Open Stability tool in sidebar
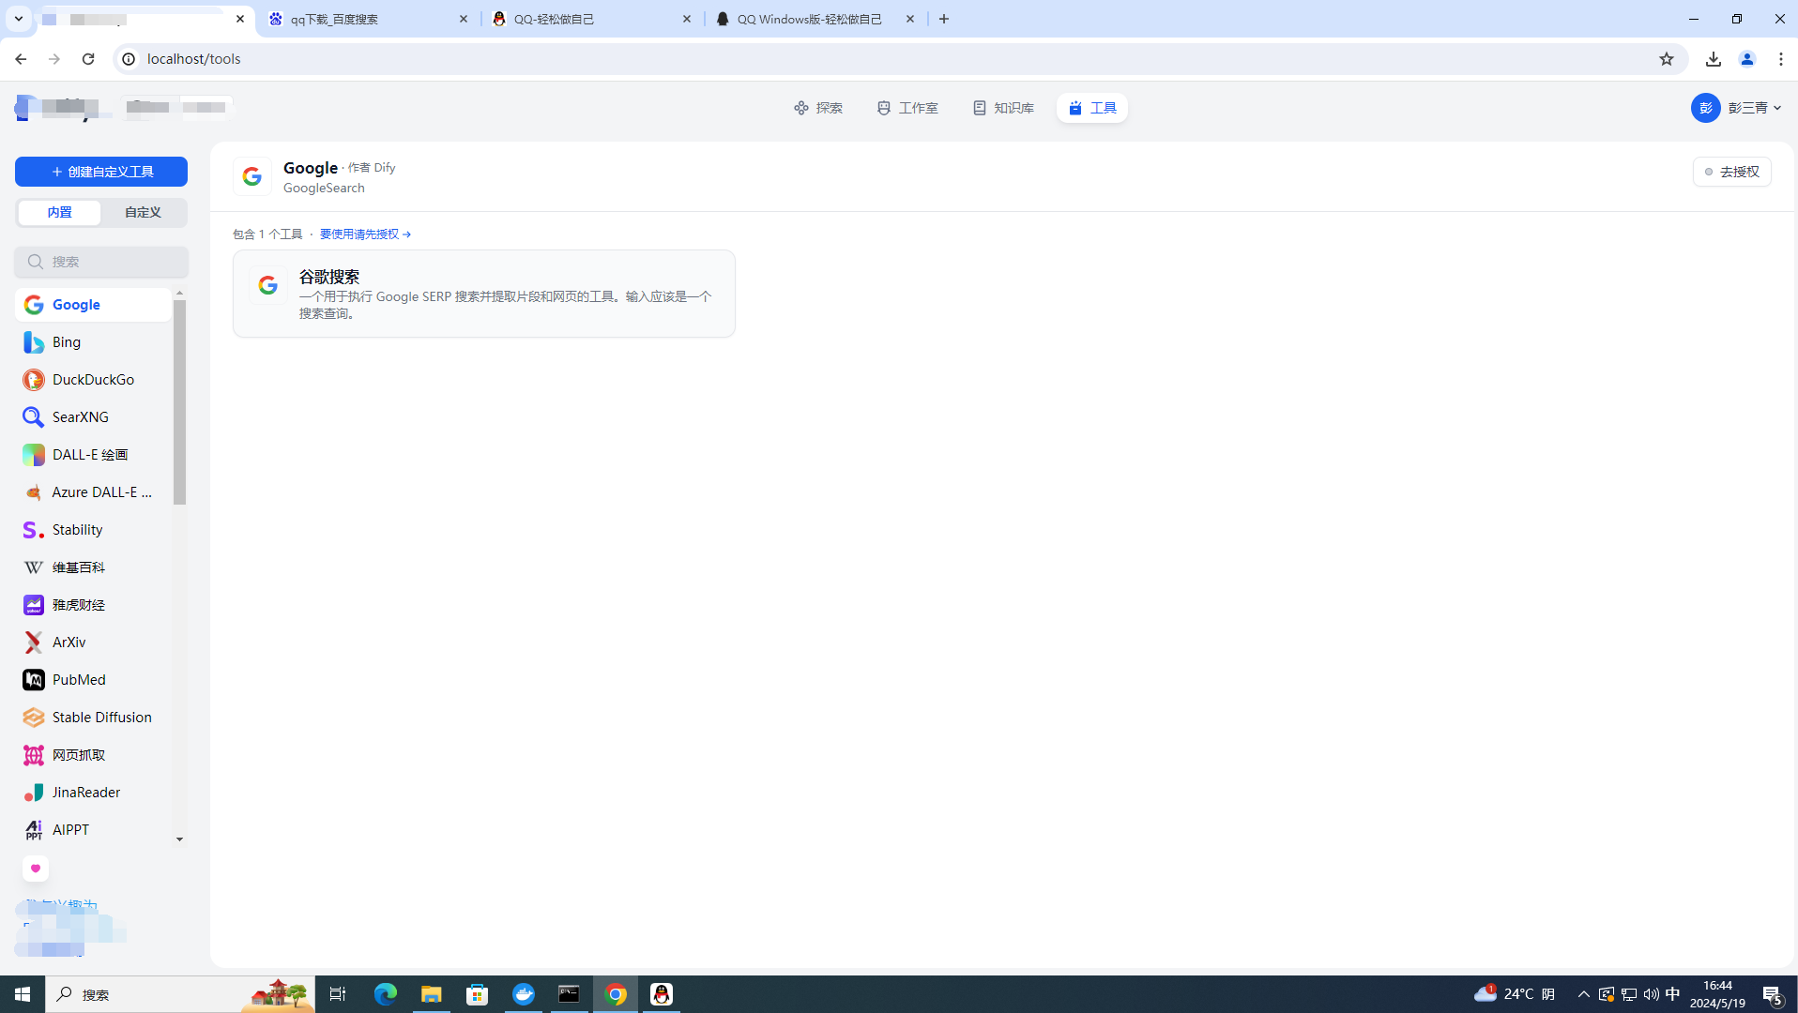The image size is (1798, 1013). pos(93,530)
